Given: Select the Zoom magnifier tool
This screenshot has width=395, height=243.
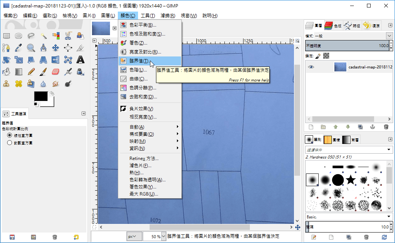Looking at the screenshot, I should pyautogui.click(x=31, y=48).
